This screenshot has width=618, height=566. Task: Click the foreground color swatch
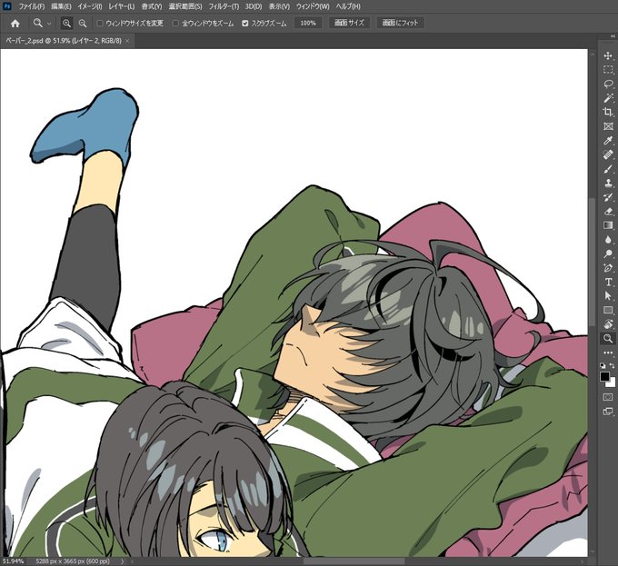(604, 376)
